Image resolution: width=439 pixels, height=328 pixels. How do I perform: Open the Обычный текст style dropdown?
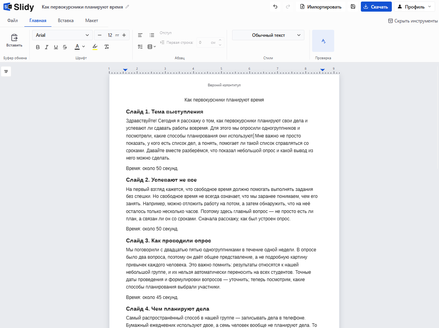pos(268,35)
